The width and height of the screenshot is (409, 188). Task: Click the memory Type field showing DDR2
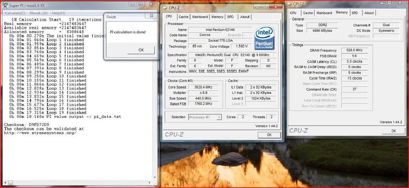322,25
